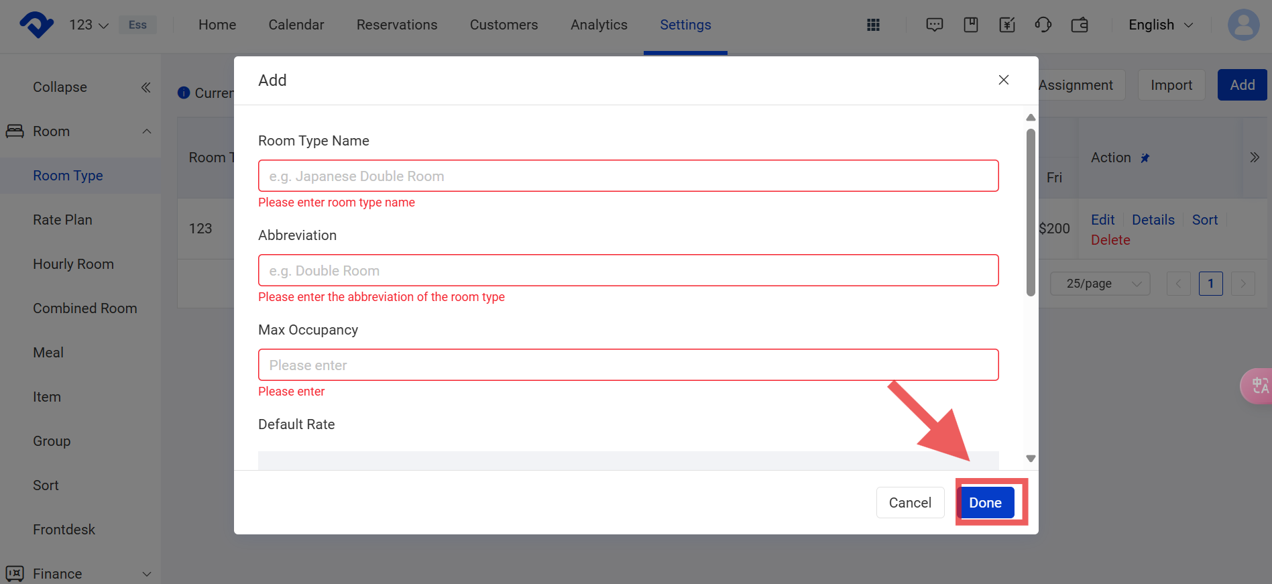This screenshot has height=584, width=1272.
Task: Open Rate Plan in sidebar
Action: 62,220
